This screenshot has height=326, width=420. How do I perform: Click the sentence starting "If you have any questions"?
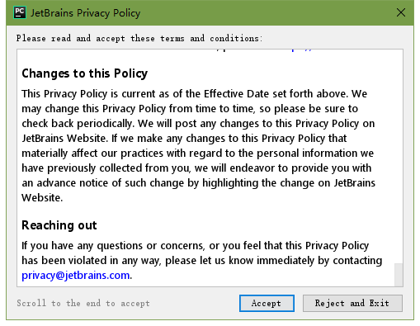202,260
